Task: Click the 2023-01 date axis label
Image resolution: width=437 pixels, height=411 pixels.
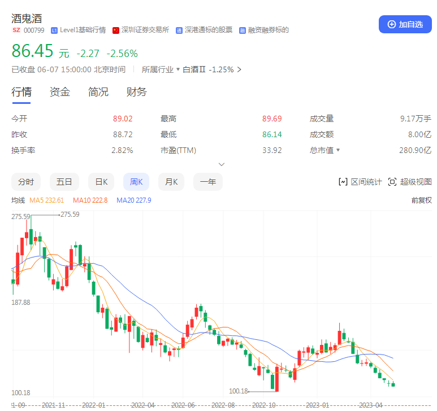Action: (318, 405)
